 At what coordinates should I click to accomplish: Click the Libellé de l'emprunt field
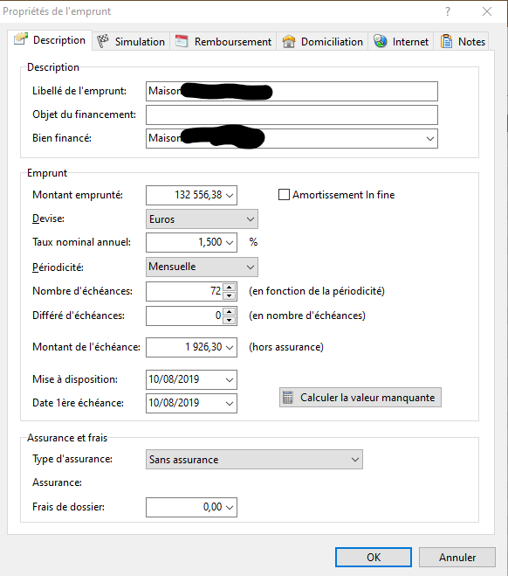pyautogui.click(x=292, y=92)
